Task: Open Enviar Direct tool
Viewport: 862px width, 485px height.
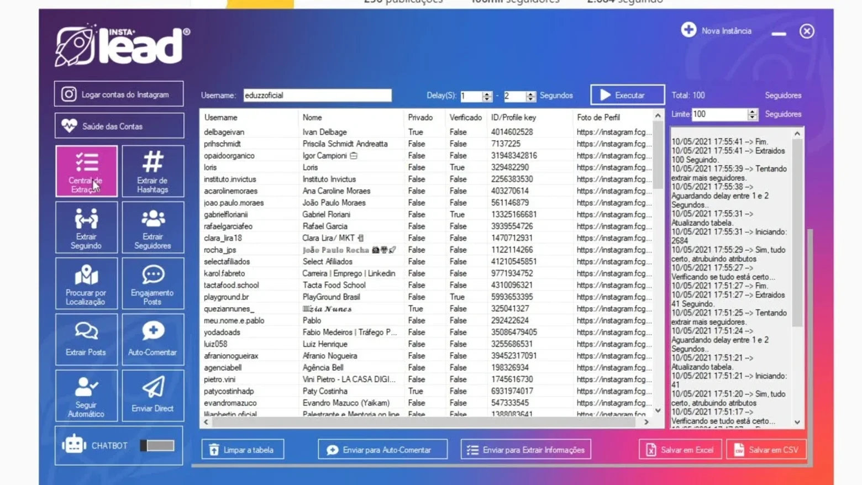Action: (153, 396)
